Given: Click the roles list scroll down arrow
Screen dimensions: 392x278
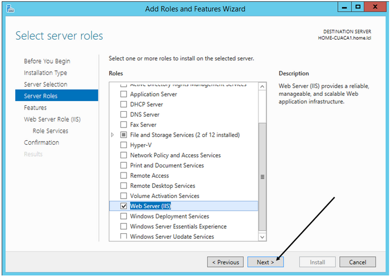Looking at the screenshot, I should tap(262, 237).
